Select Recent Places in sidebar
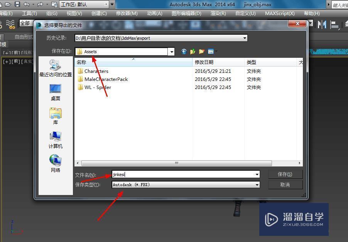The width and height of the screenshot is (348, 242). click(x=56, y=68)
